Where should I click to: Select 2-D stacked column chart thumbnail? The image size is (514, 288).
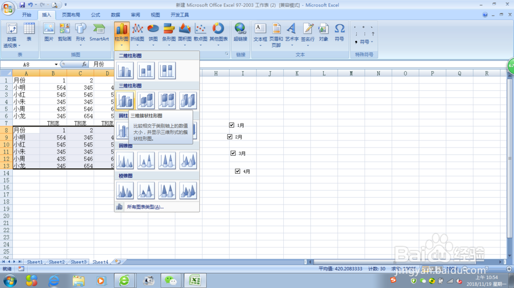pyautogui.click(x=146, y=70)
